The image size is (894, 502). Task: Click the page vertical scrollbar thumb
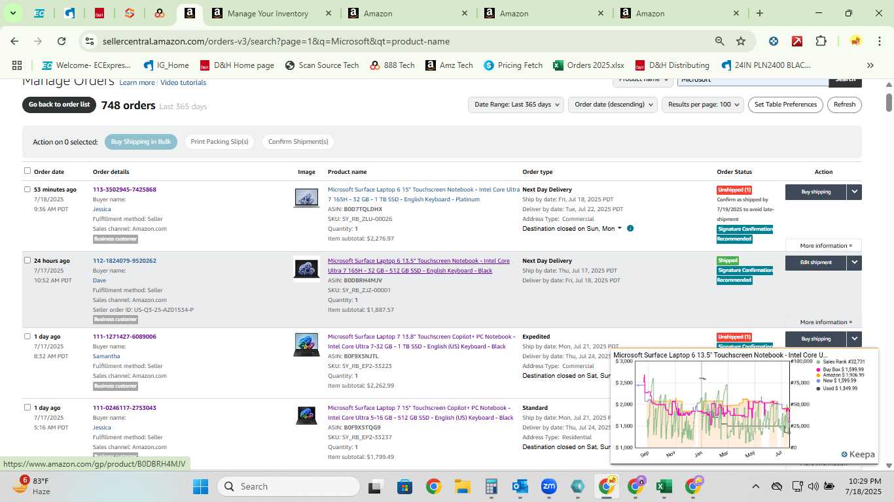889,102
